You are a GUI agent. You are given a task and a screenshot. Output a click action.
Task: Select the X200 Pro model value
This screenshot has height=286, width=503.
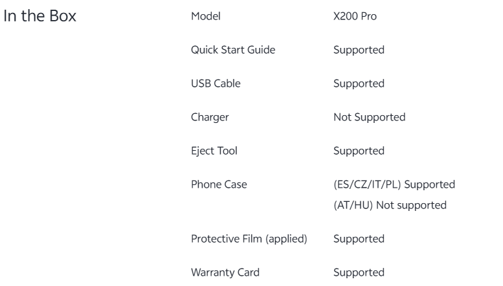355,16
